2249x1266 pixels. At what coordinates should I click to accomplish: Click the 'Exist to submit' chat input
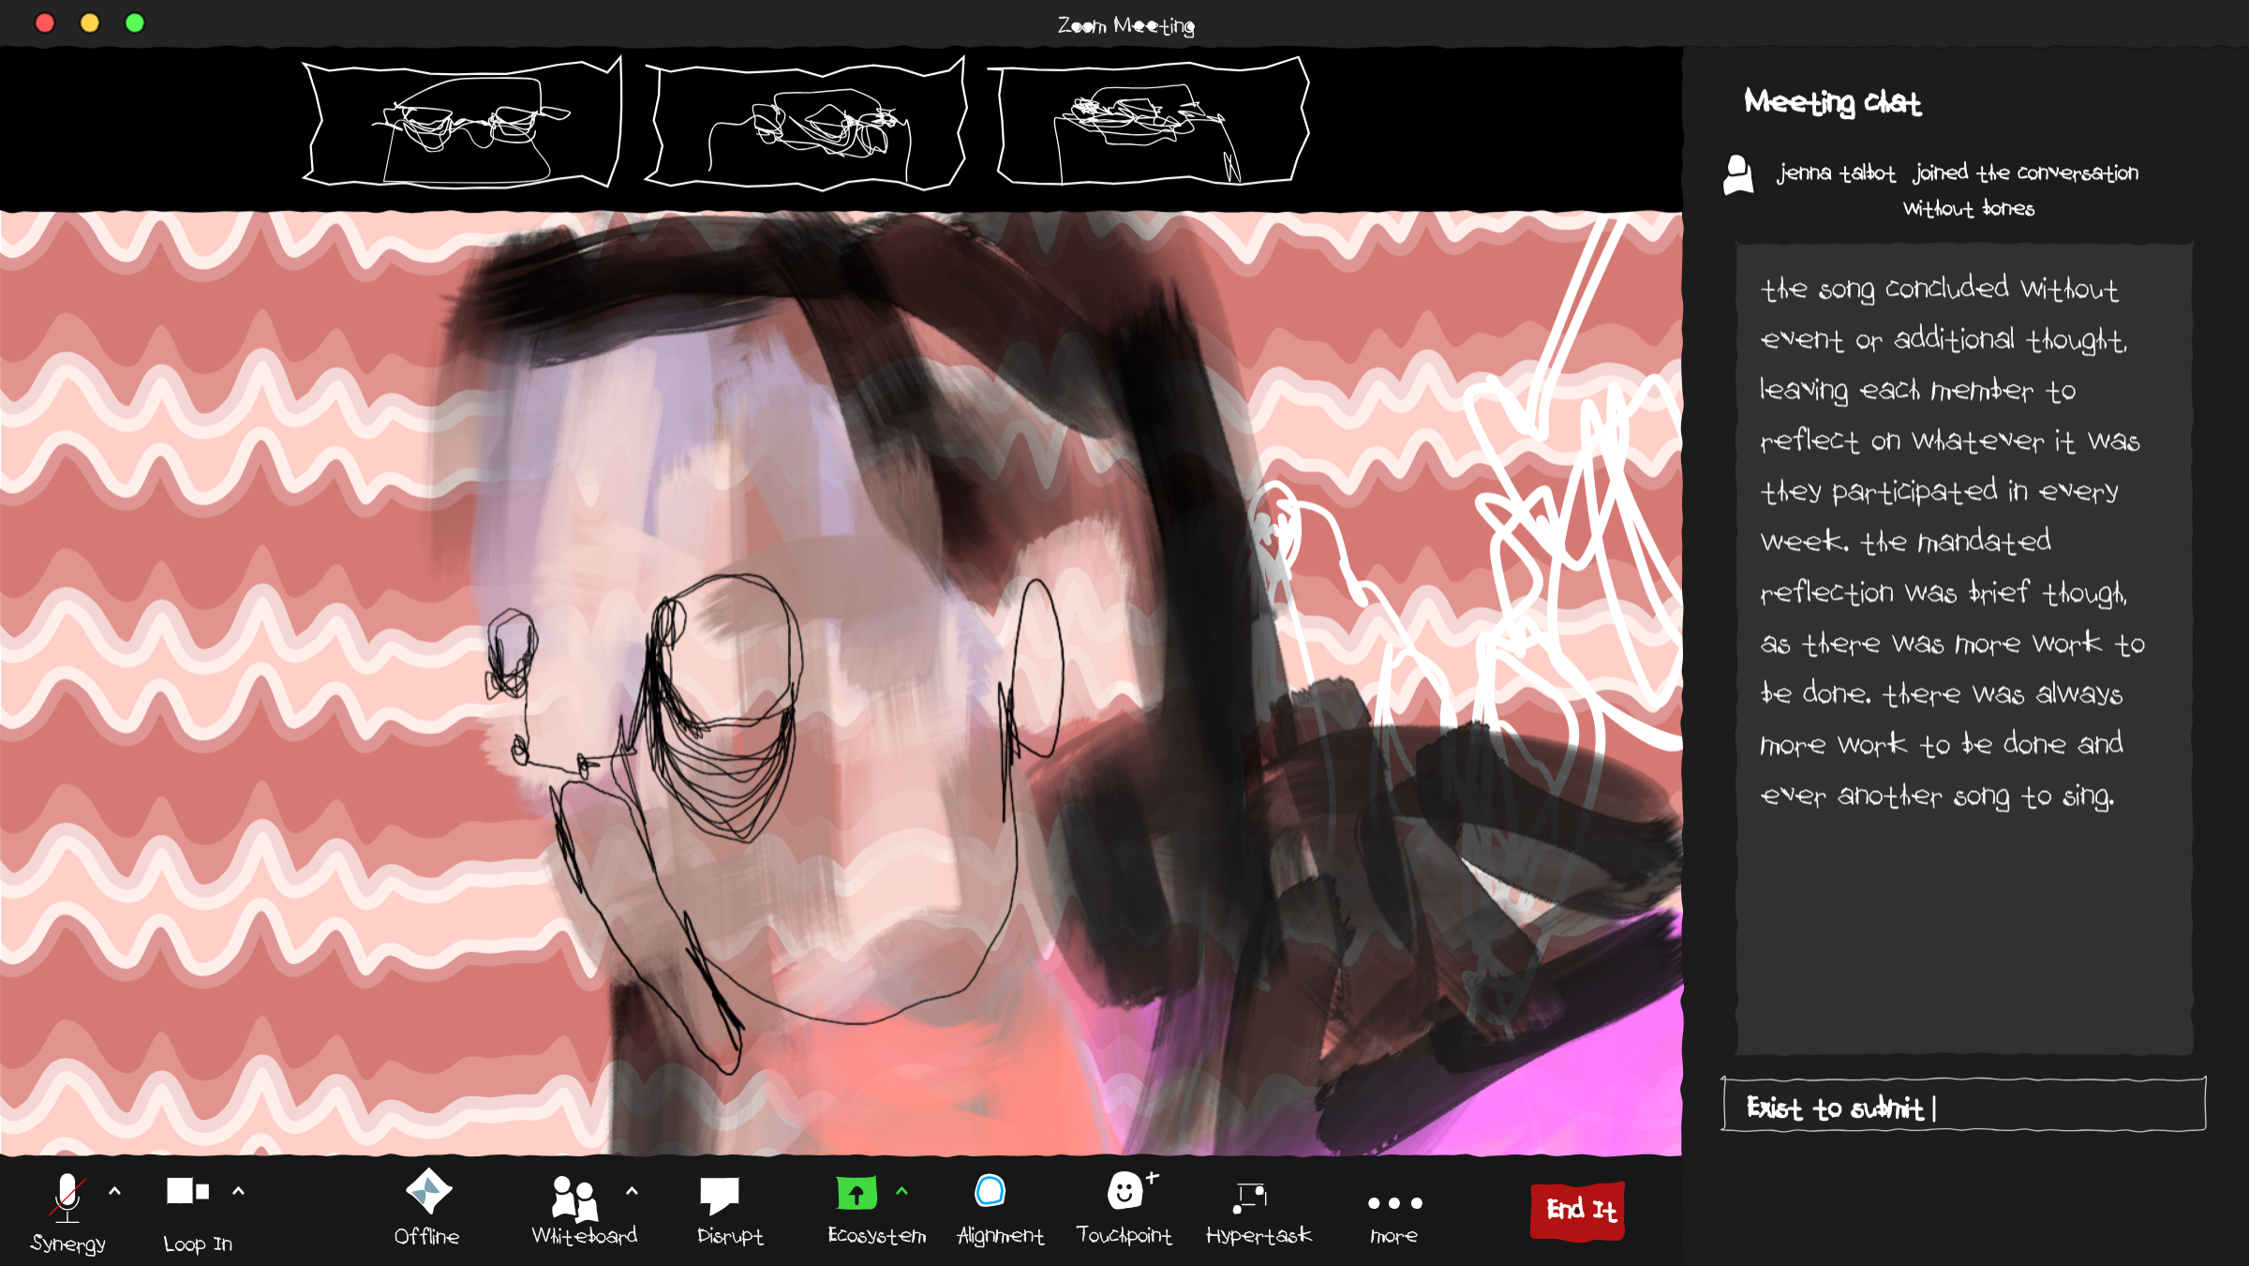[1963, 1107]
